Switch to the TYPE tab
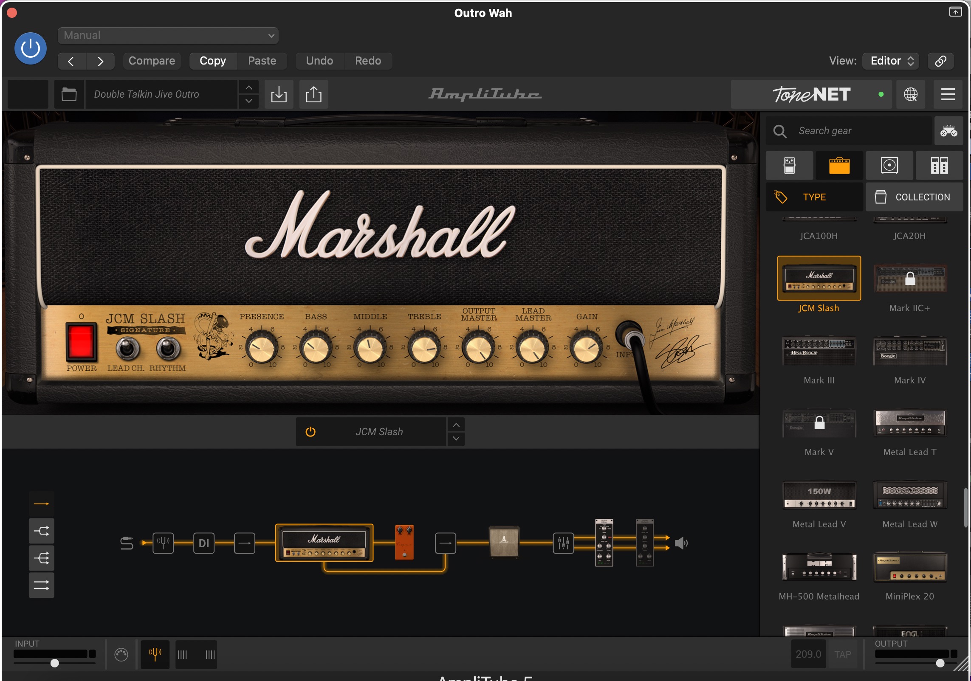The image size is (971, 681). pyautogui.click(x=814, y=197)
